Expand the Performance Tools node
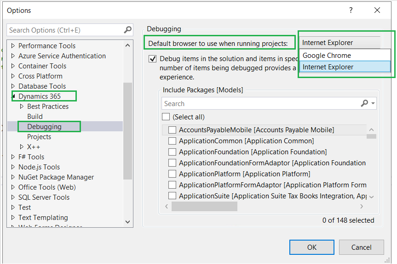 [13, 46]
